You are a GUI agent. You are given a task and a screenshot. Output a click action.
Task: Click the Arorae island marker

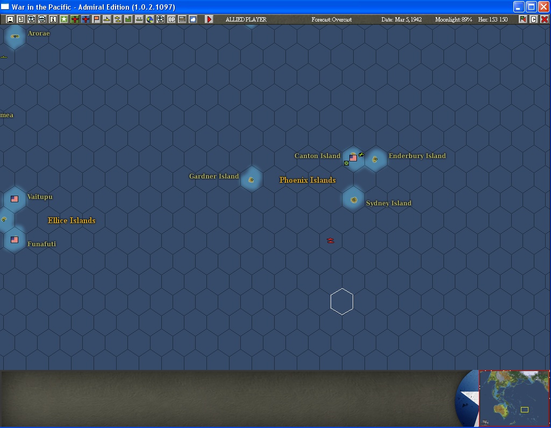click(x=15, y=36)
